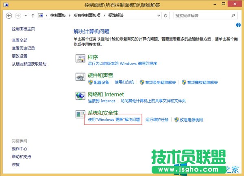Expand the arrow after 所有控制面板项 breadcrumb
This screenshot has width=244, height=176.
pyautogui.click(x=104, y=15)
